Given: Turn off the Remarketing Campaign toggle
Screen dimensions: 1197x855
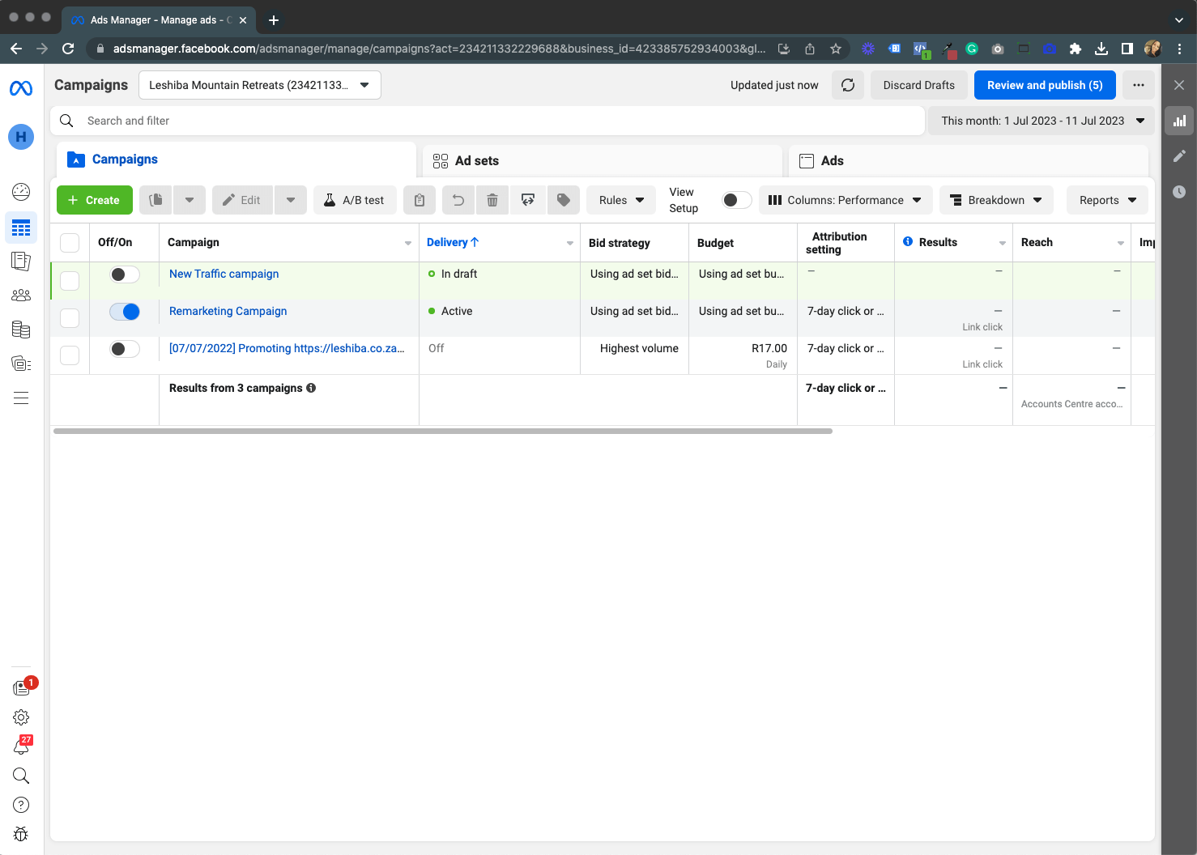Looking at the screenshot, I should 125,311.
